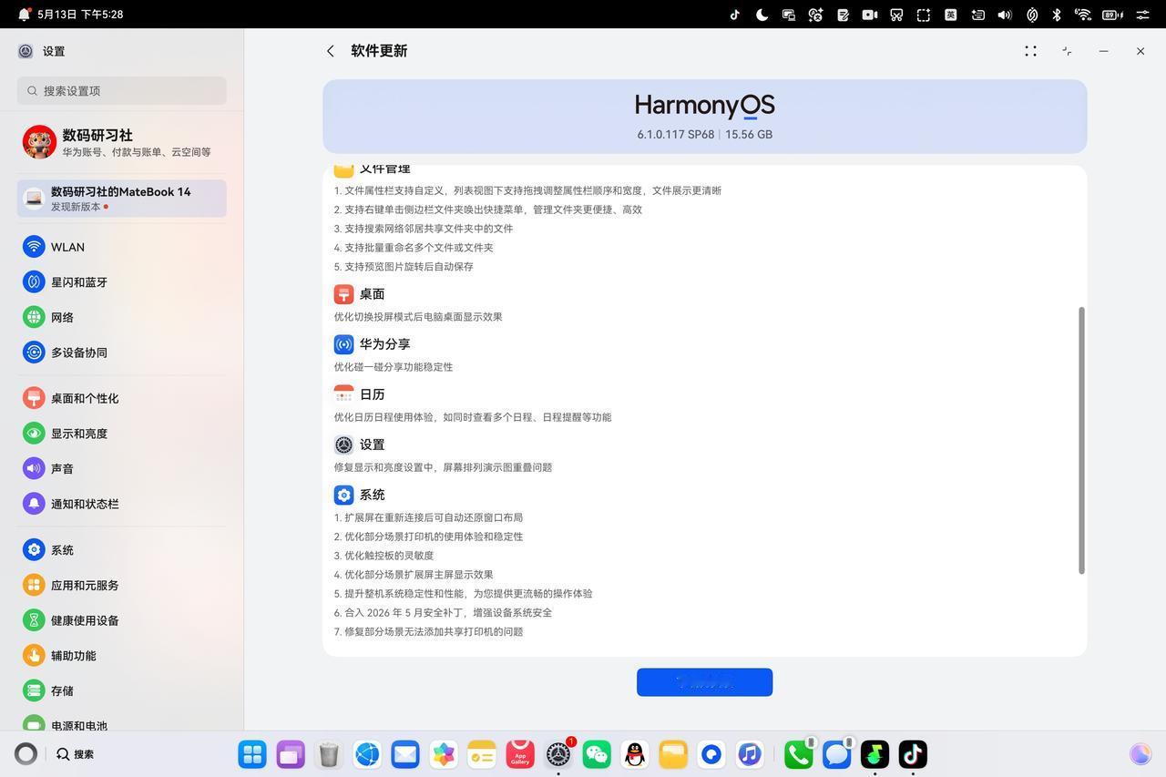Screen dimensions: 1166x777
Task: Click the 应用和元服务 icon
Action: [x=34, y=585]
